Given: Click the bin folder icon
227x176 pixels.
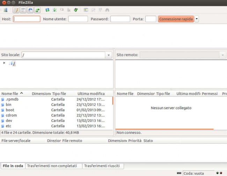Looking at the screenshot, I should (3, 105).
